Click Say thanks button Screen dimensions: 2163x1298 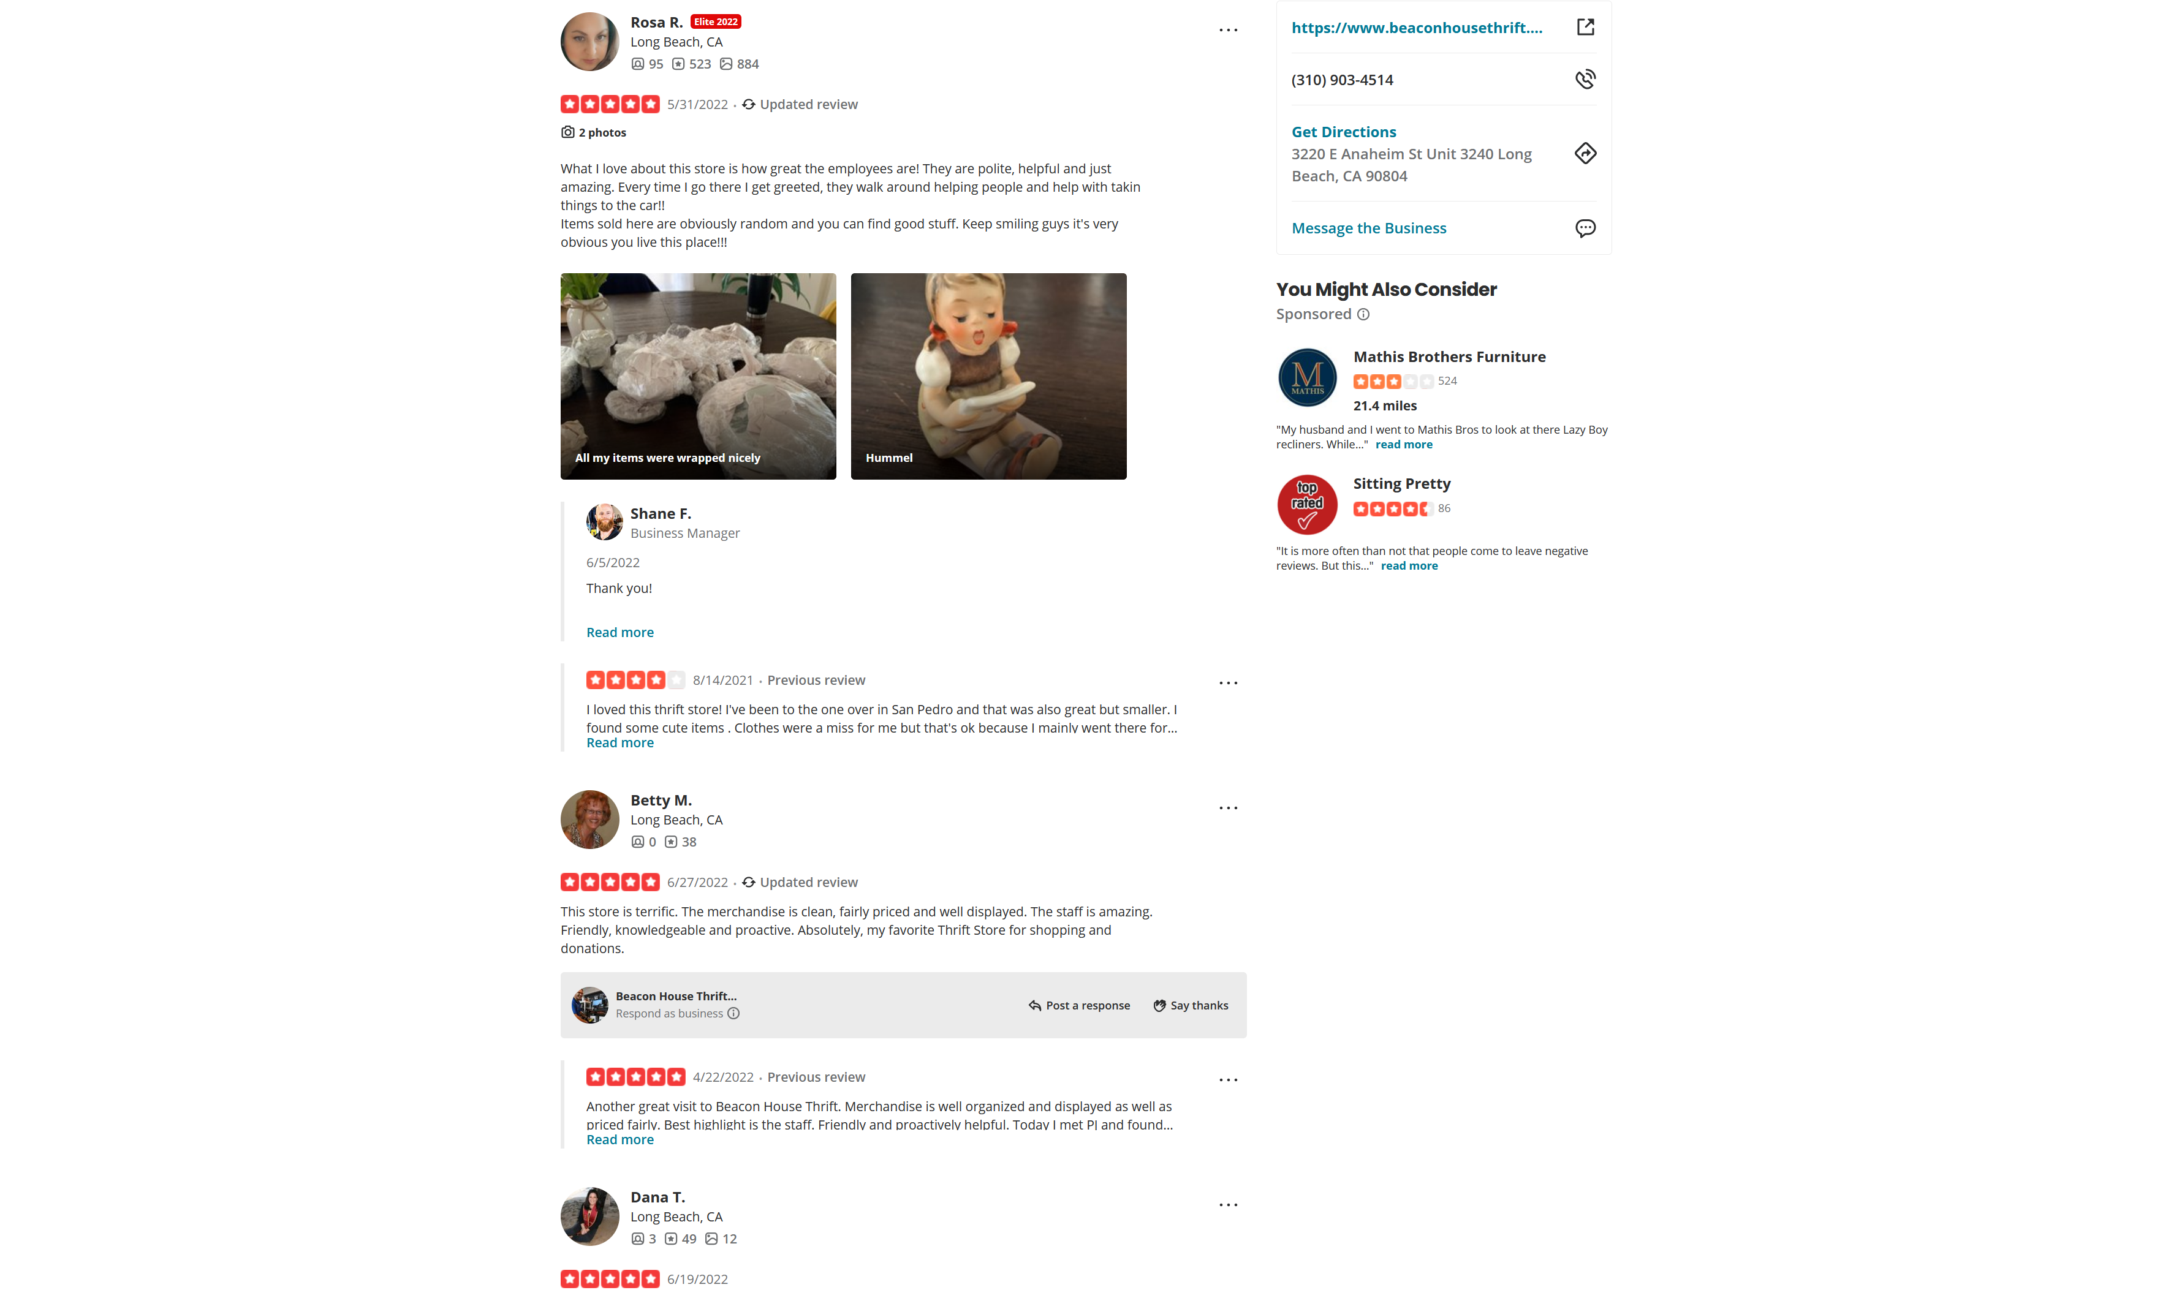[1190, 1005]
